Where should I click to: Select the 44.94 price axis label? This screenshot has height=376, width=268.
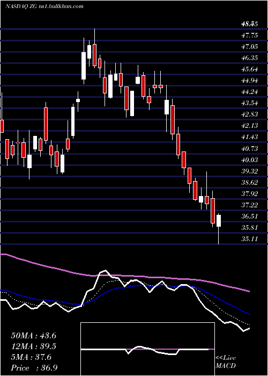(249, 81)
